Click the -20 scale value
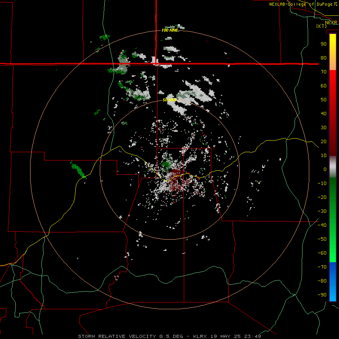This screenshot has height=339, width=339. 322,197
